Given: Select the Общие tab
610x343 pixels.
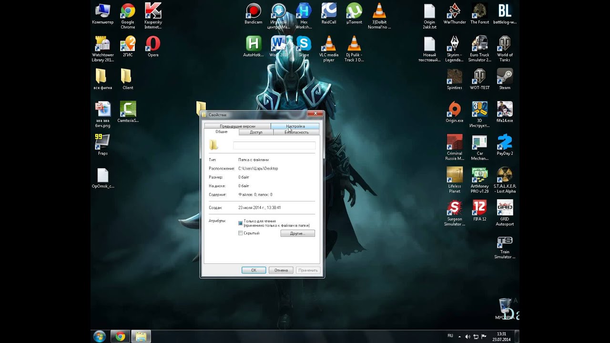Looking at the screenshot, I should (x=222, y=132).
